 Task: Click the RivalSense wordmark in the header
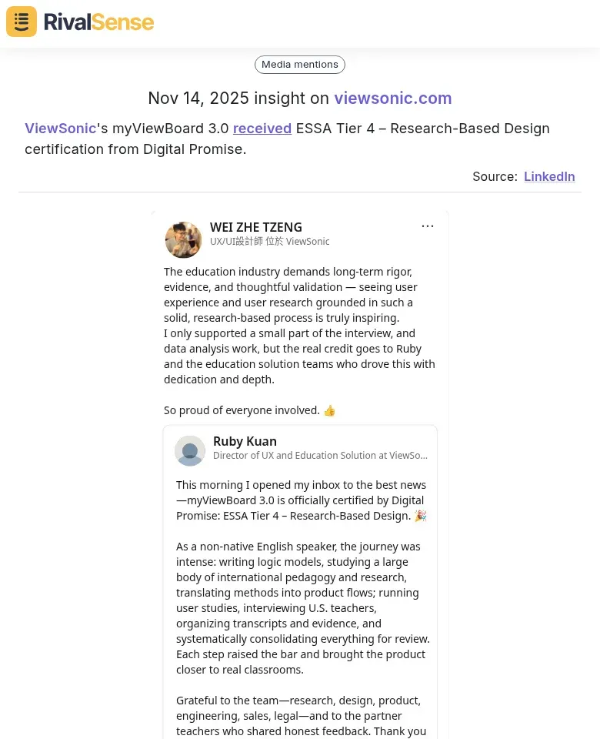point(98,22)
